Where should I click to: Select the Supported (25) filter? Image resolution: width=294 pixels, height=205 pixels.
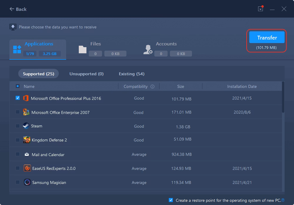tap(39, 74)
